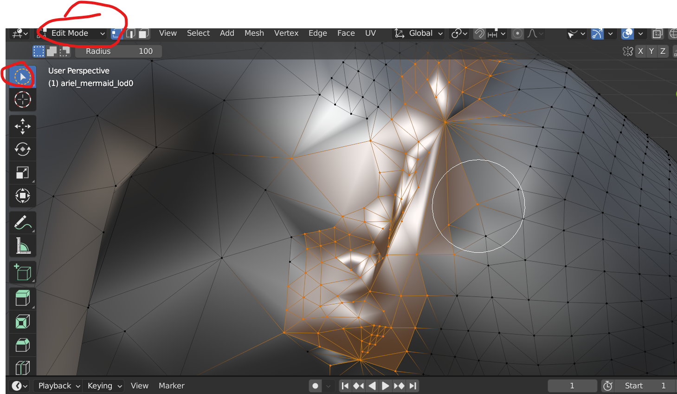
Task: Toggle auto keying record button
Action: click(x=316, y=386)
